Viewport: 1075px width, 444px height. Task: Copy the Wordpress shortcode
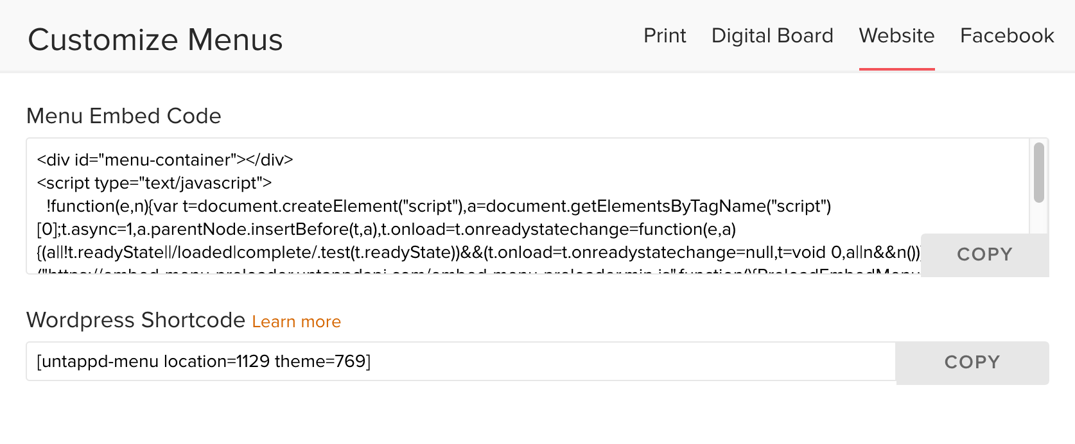click(x=972, y=363)
